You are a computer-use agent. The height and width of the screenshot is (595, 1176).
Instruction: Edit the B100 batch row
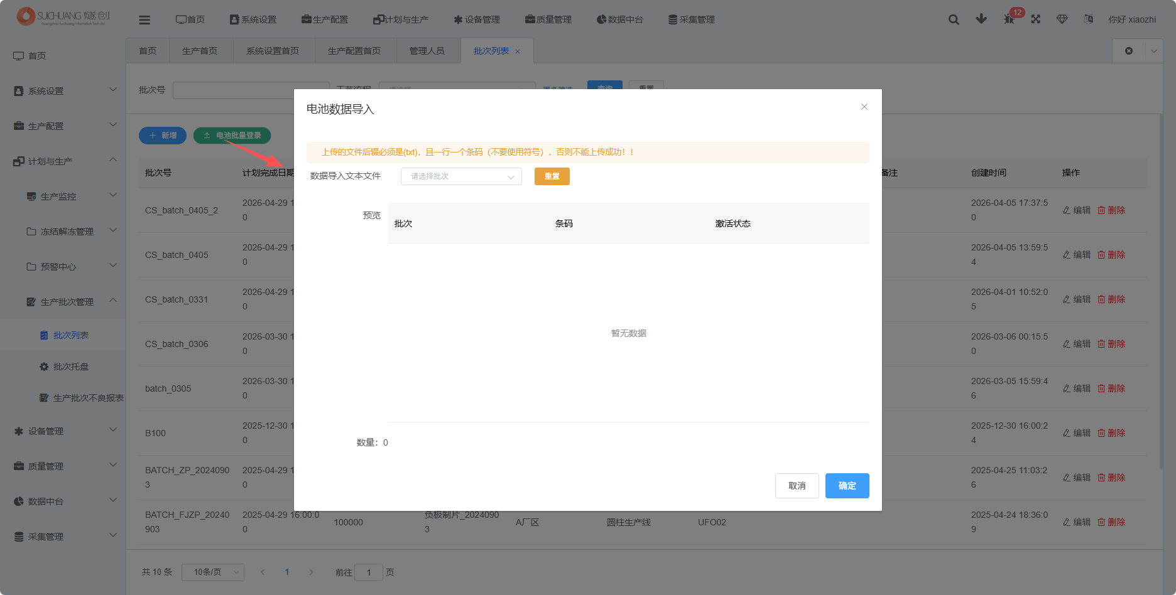[x=1077, y=433]
